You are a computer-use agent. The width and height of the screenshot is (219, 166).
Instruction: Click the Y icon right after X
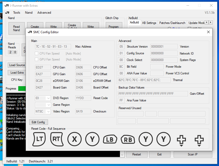click(92, 139)
